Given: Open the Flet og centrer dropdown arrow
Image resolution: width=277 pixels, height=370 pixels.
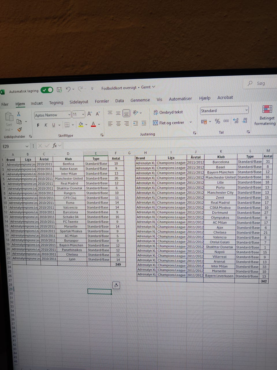Looking at the screenshot, I should [190, 122].
